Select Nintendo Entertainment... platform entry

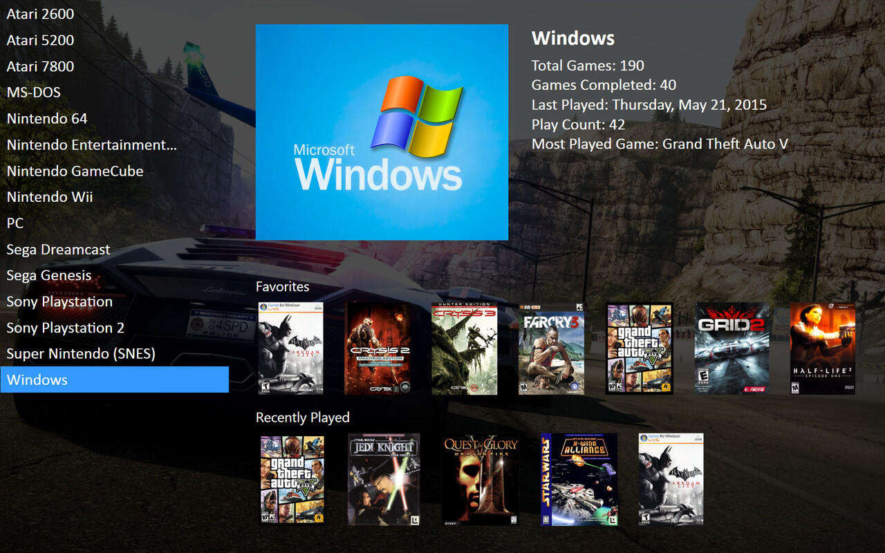tap(115, 145)
